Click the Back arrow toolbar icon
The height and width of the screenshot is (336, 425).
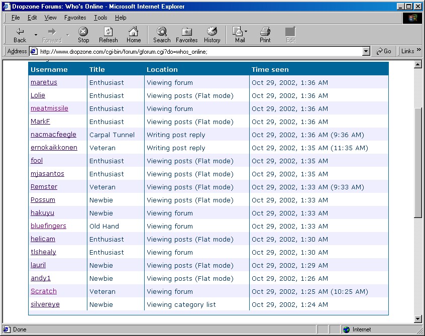(x=20, y=32)
